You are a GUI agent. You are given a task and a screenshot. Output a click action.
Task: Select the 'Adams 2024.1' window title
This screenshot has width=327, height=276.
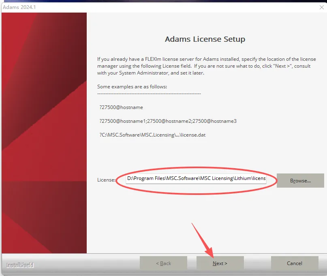coord(19,7)
